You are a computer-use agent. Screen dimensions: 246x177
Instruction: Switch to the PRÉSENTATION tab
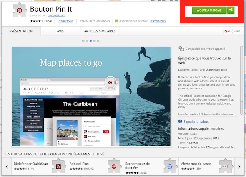[x=21, y=31]
